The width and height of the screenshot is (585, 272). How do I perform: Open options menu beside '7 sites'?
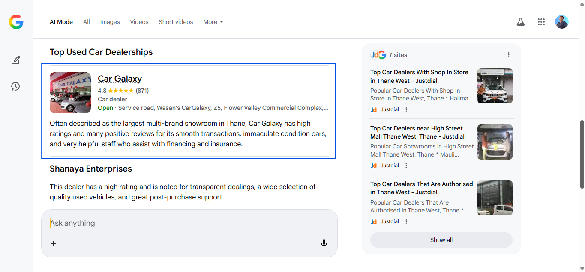[x=509, y=55]
